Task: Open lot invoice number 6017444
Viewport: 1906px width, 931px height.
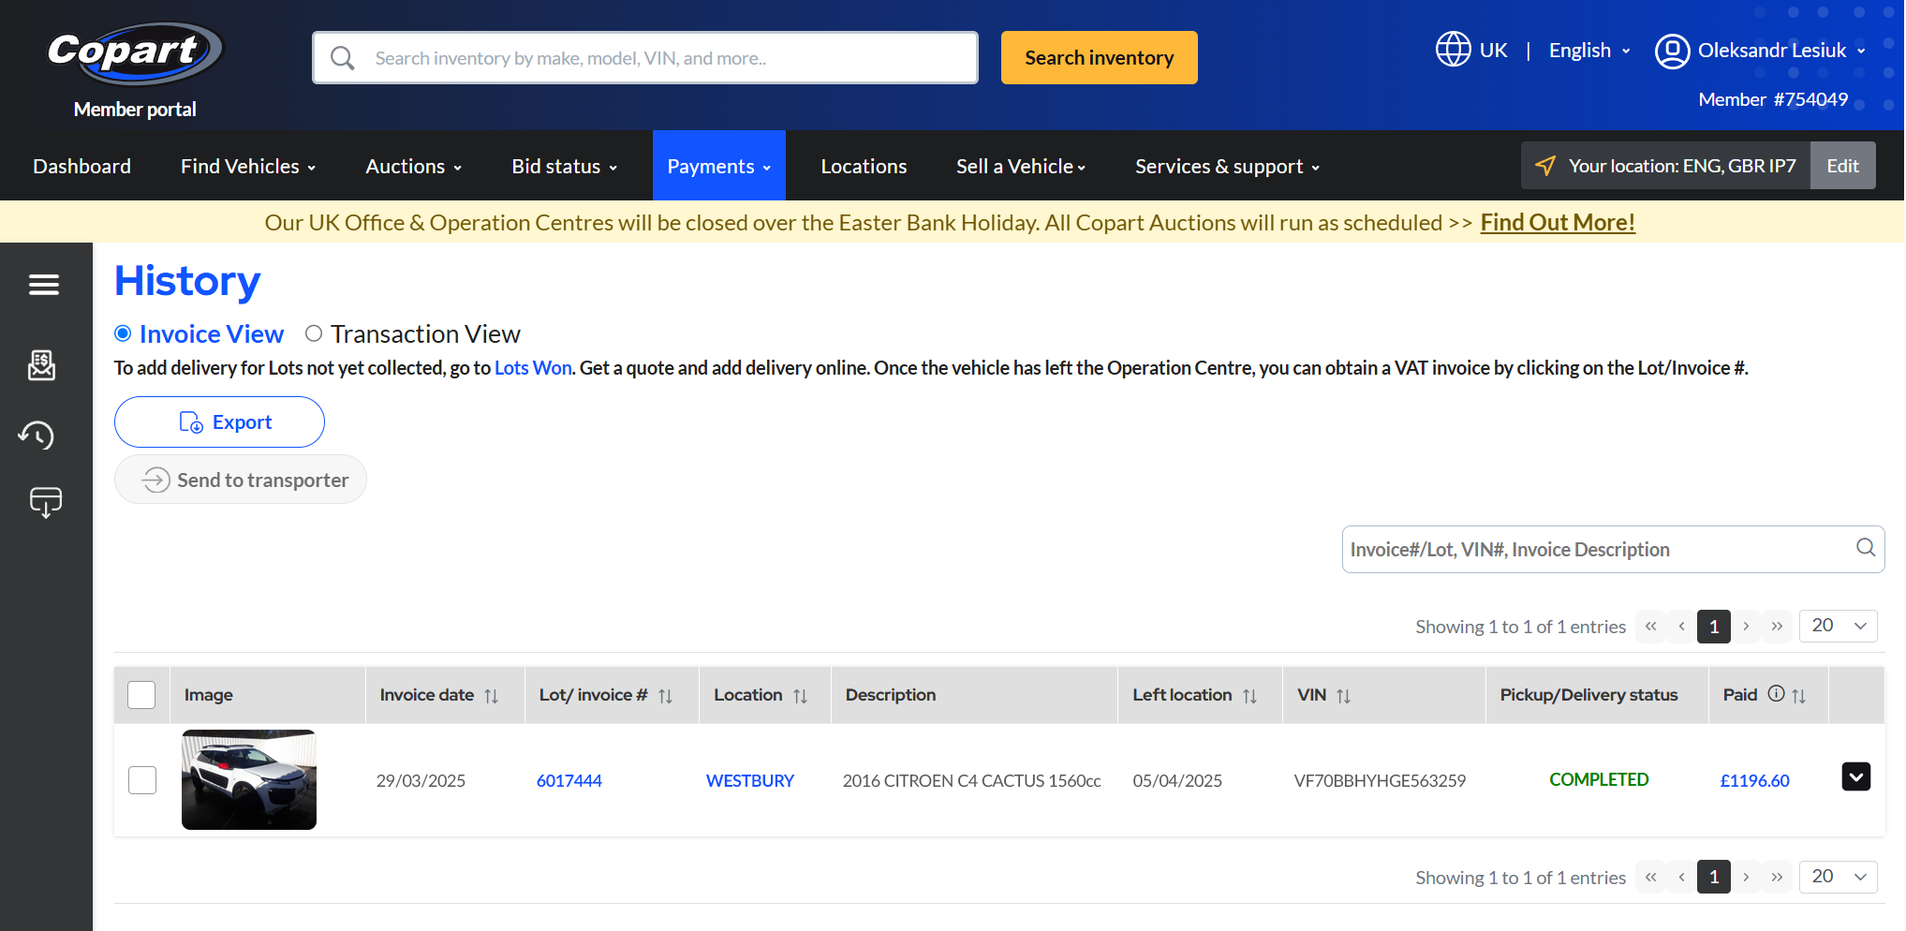Action: [569, 780]
